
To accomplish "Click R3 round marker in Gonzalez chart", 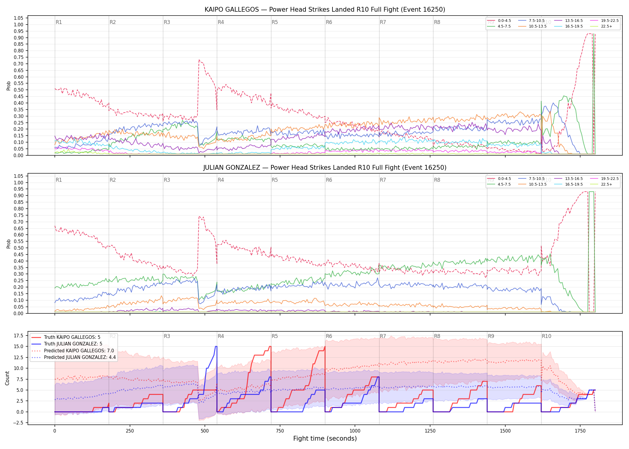I will click(167, 180).
